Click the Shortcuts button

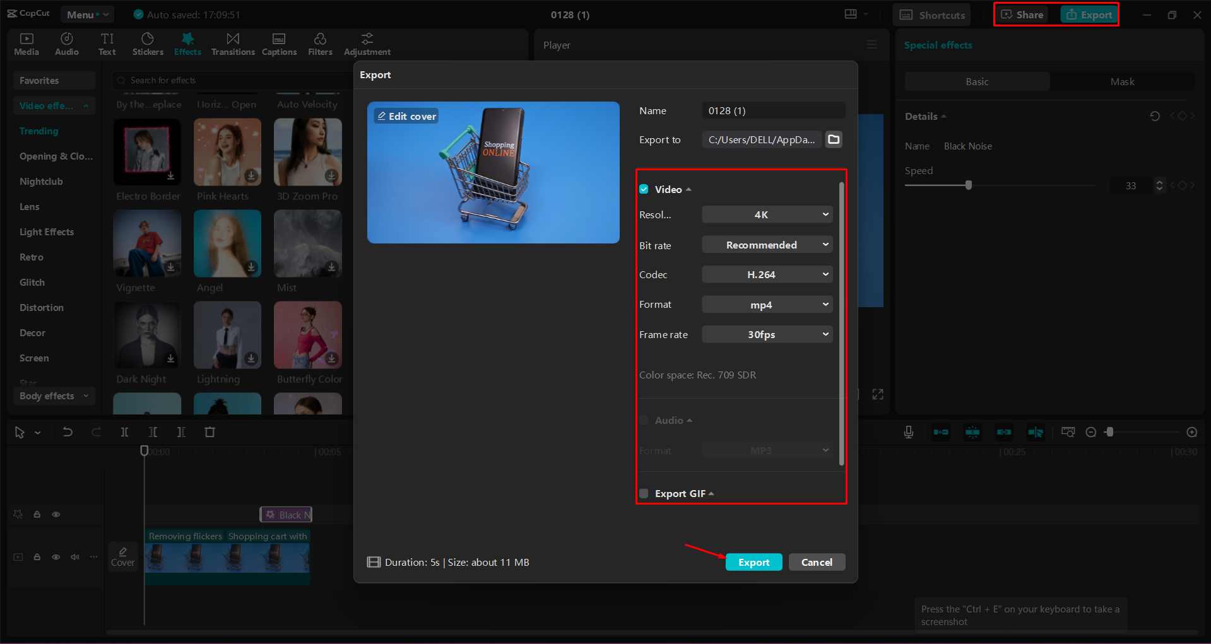click(x=932, y=15)
